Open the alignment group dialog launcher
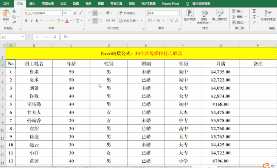This screenshot has width=277, height=168. point(143,29)
